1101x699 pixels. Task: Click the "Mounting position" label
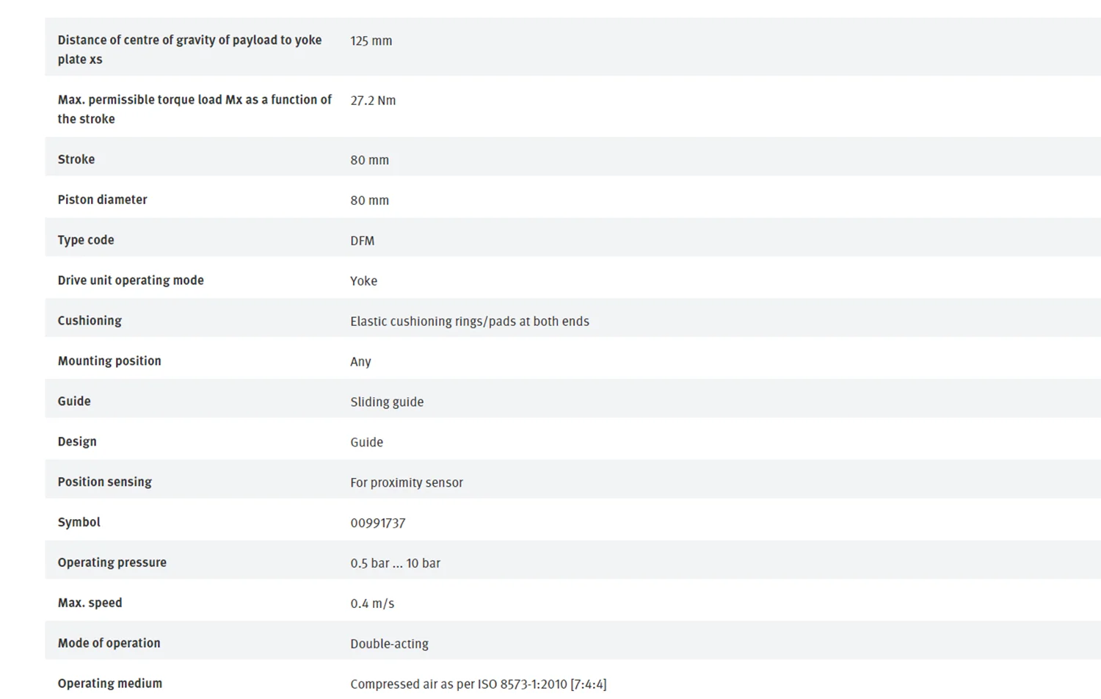point(109,361)
